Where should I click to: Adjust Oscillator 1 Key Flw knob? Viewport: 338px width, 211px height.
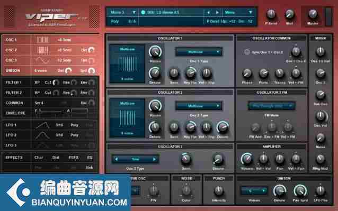coord(190,74)
